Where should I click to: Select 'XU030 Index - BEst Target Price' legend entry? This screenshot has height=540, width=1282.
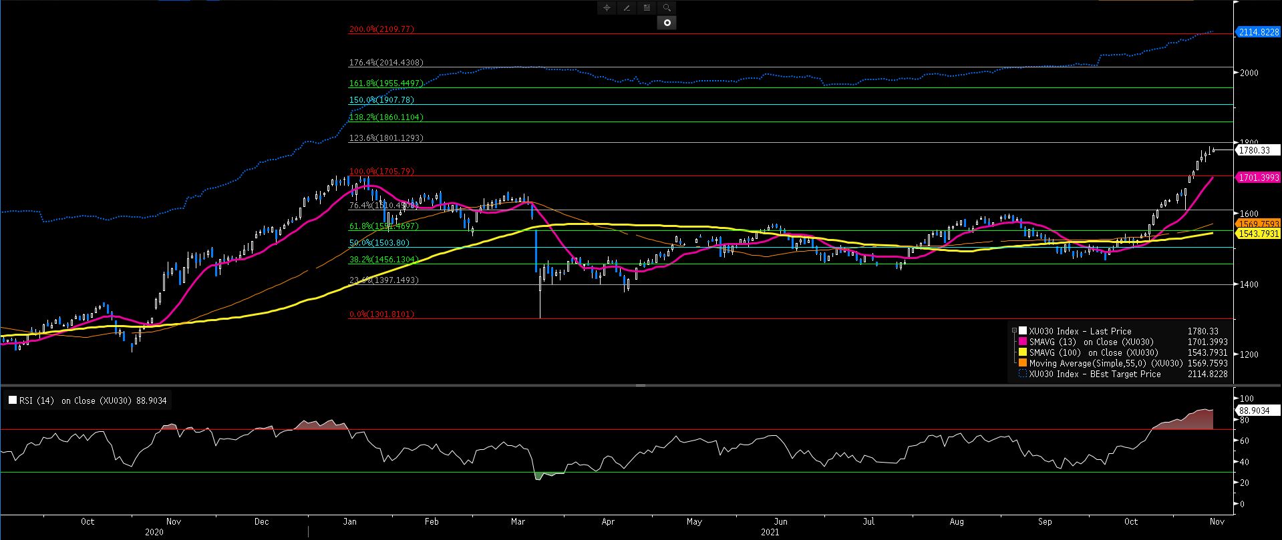pyautogui.click(x=1095, y=374)
